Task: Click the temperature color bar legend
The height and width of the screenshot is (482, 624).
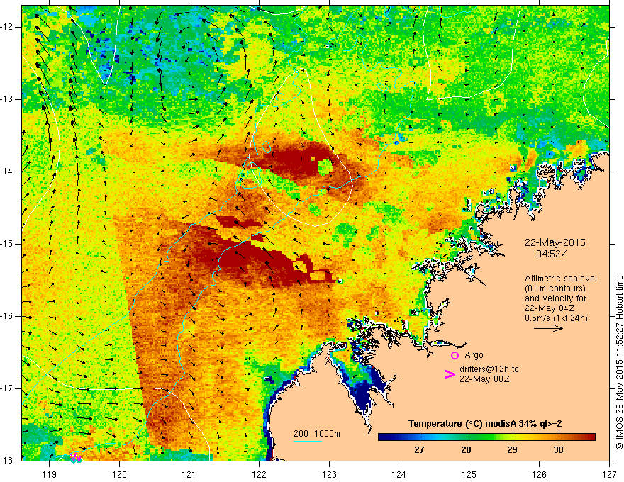Action: pyautogui.click(x=486, y=437)
